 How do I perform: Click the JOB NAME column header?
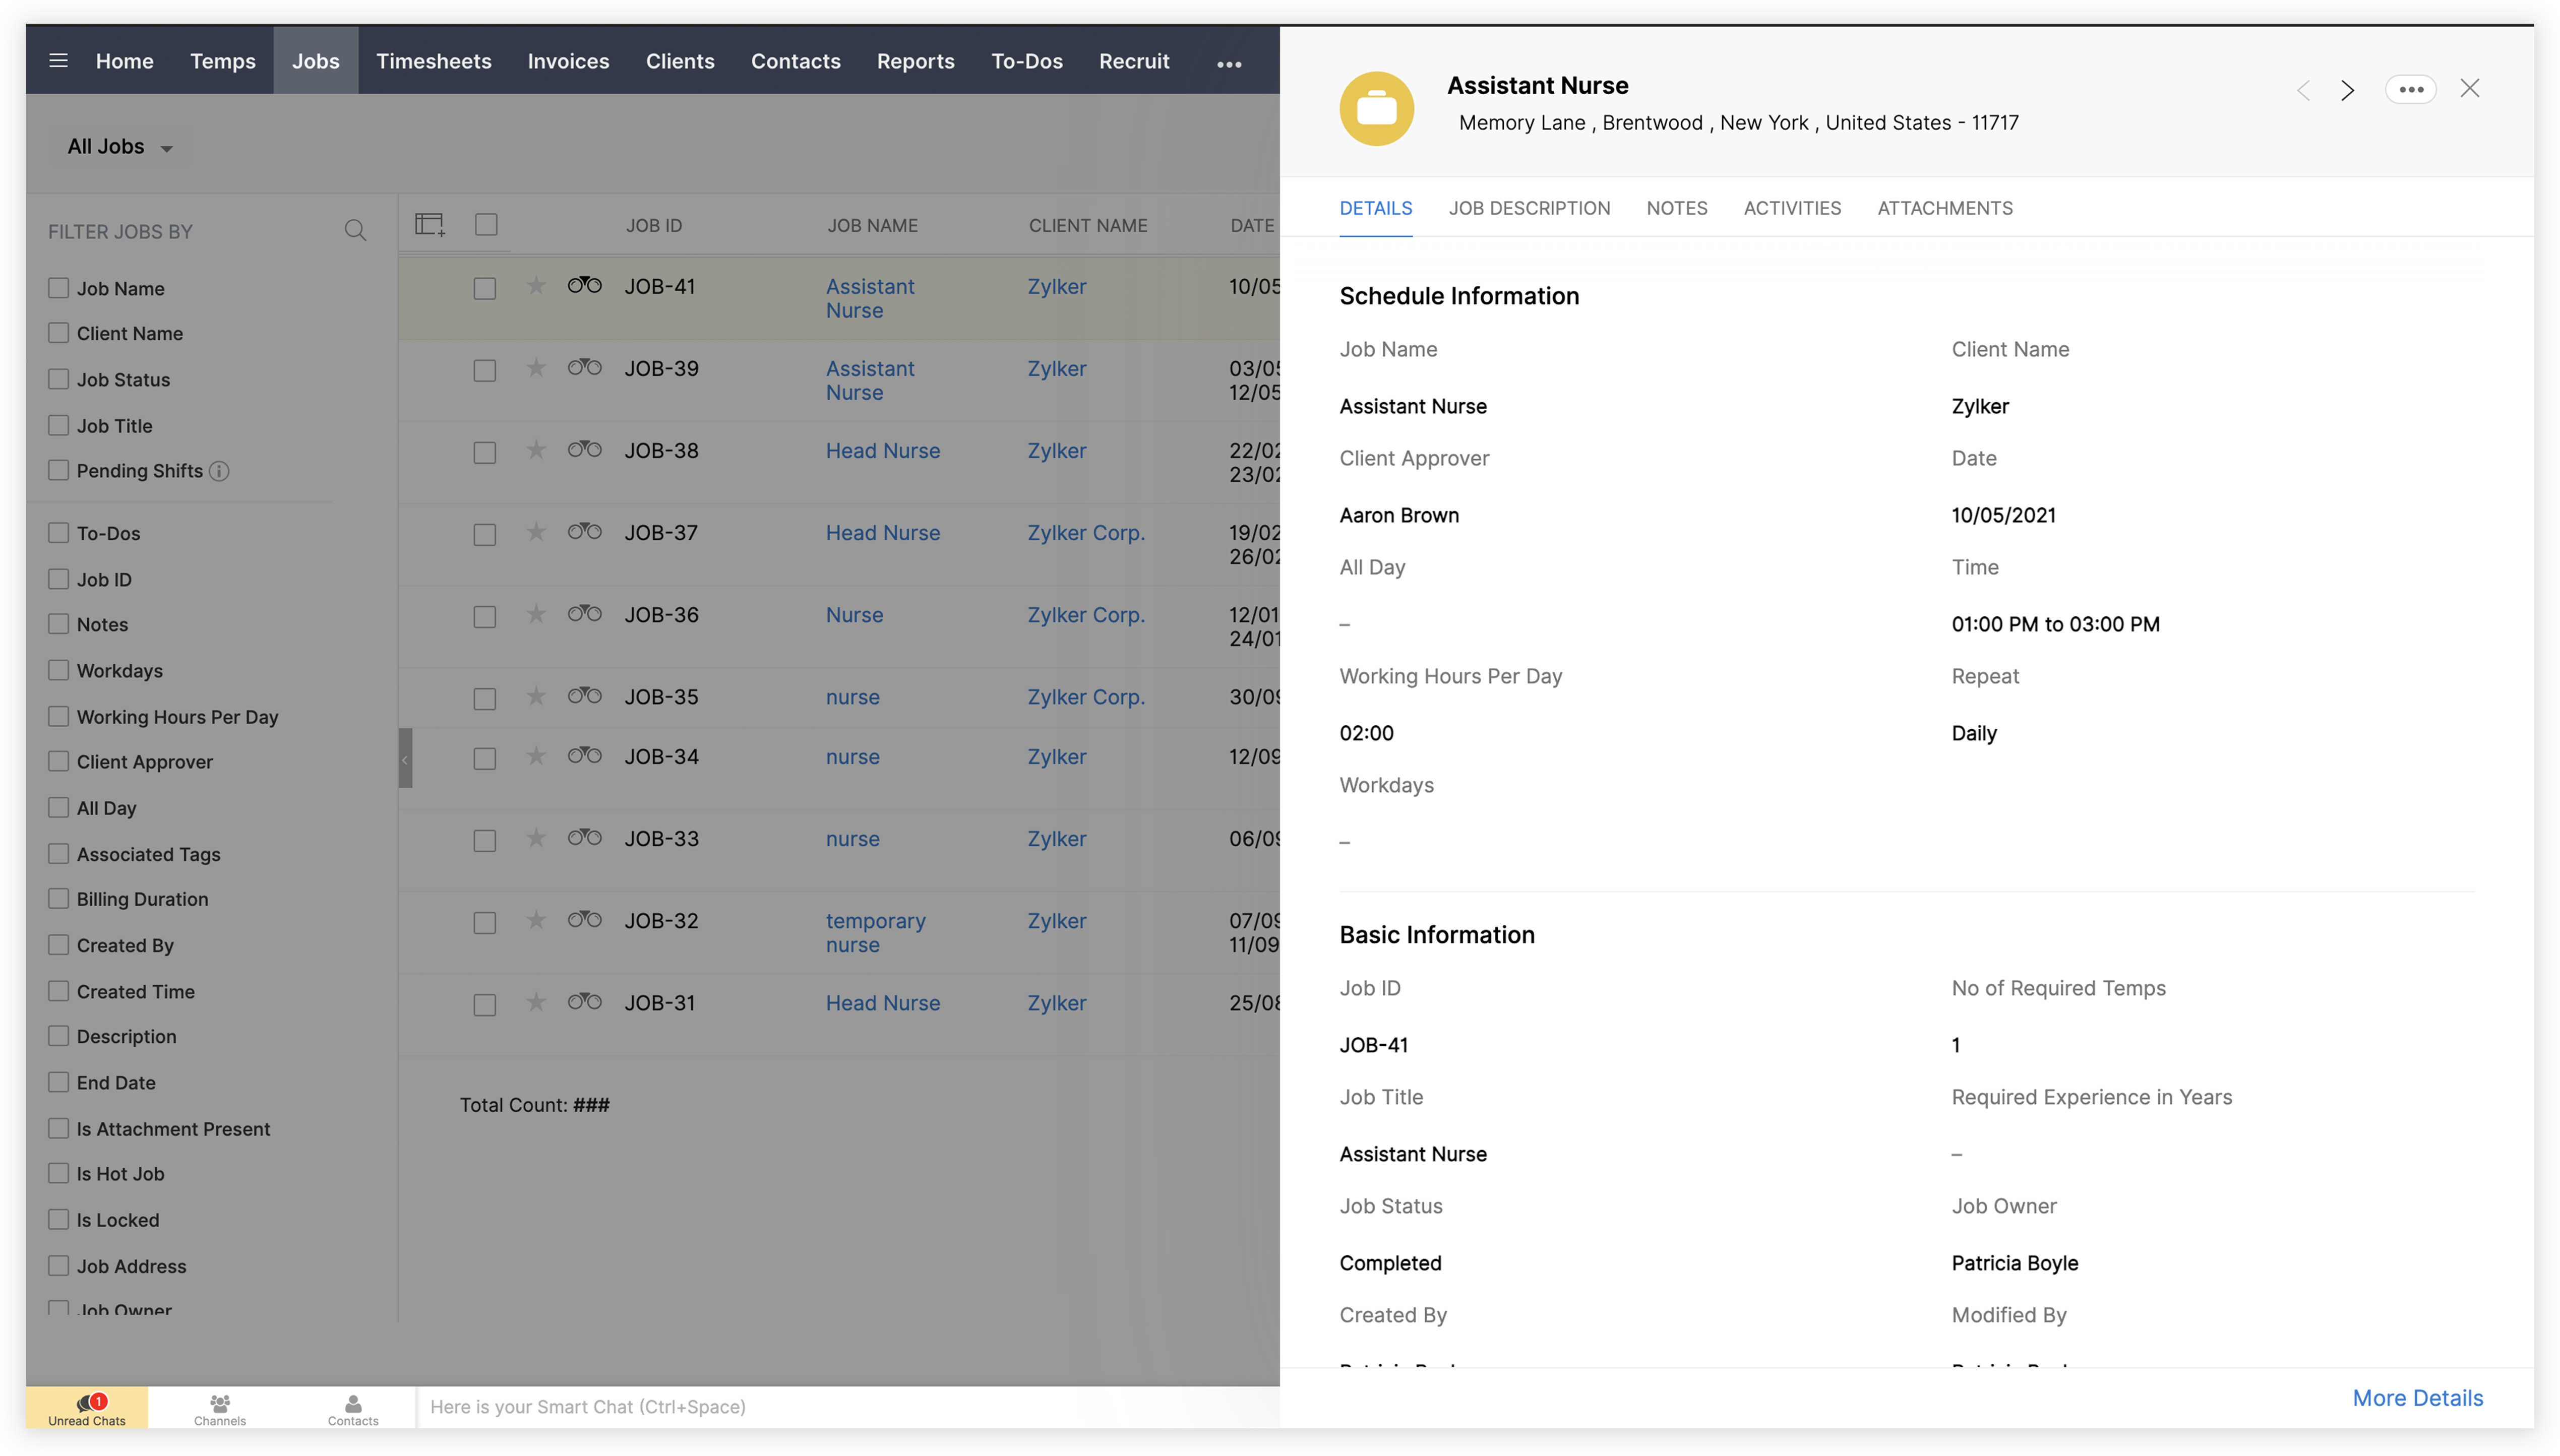point(872,225)
